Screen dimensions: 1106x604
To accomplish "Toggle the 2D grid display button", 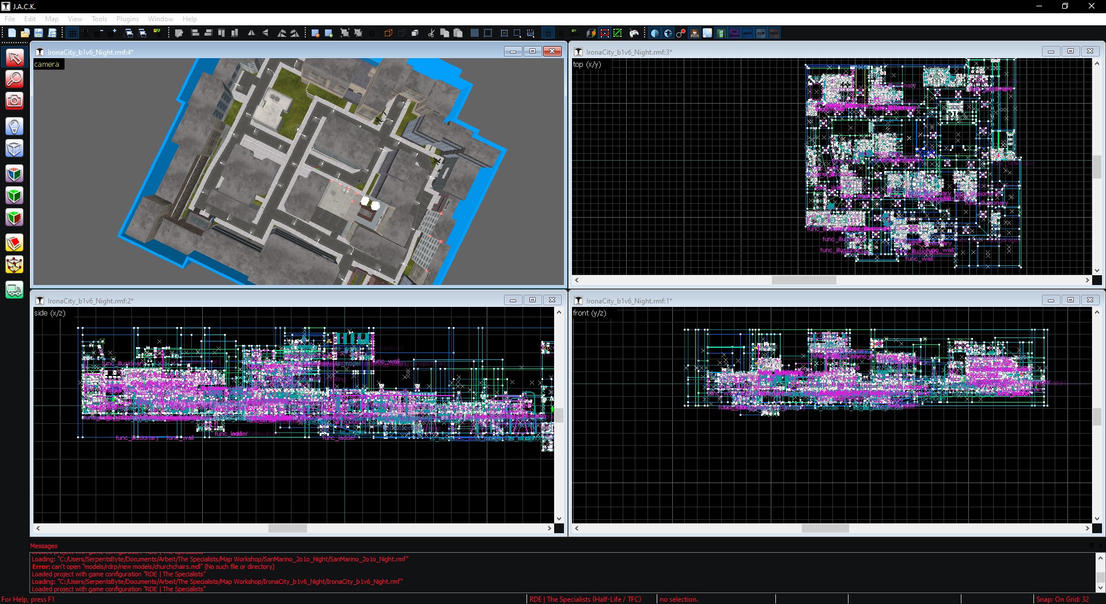I will click(72, 33).
